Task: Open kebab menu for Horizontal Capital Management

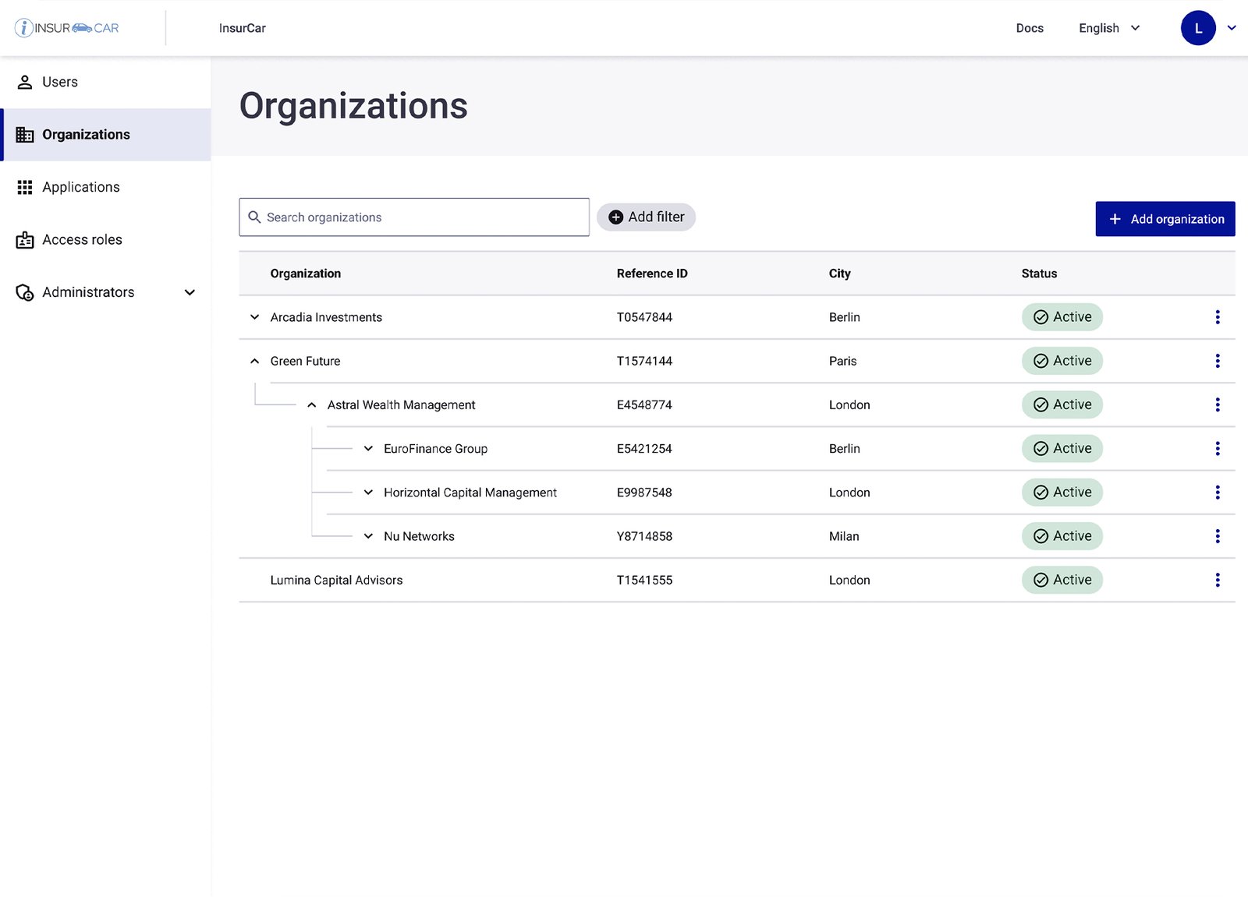Action: click(1217, 493)
